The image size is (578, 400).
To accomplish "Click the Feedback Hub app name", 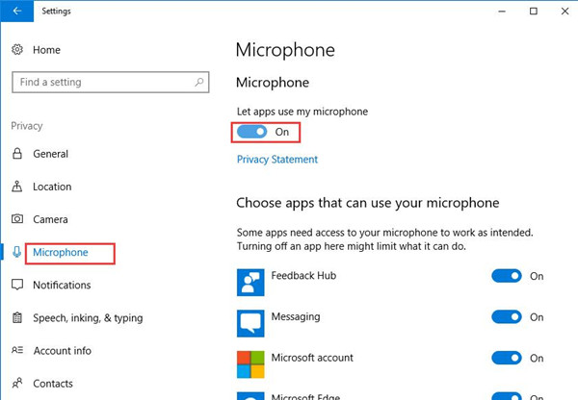I will click(303, 276).
